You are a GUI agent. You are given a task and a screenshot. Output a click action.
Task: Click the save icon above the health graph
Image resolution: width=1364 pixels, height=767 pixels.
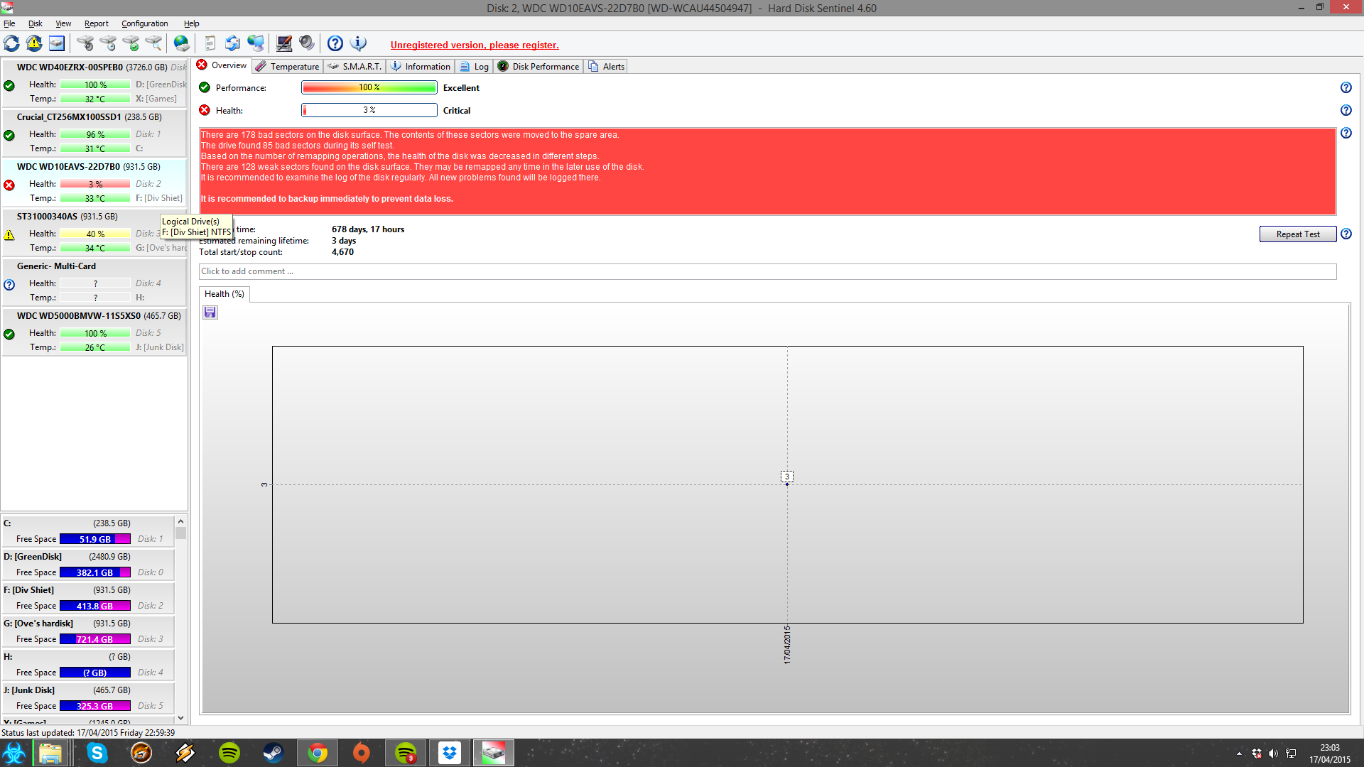click(210, 312)
